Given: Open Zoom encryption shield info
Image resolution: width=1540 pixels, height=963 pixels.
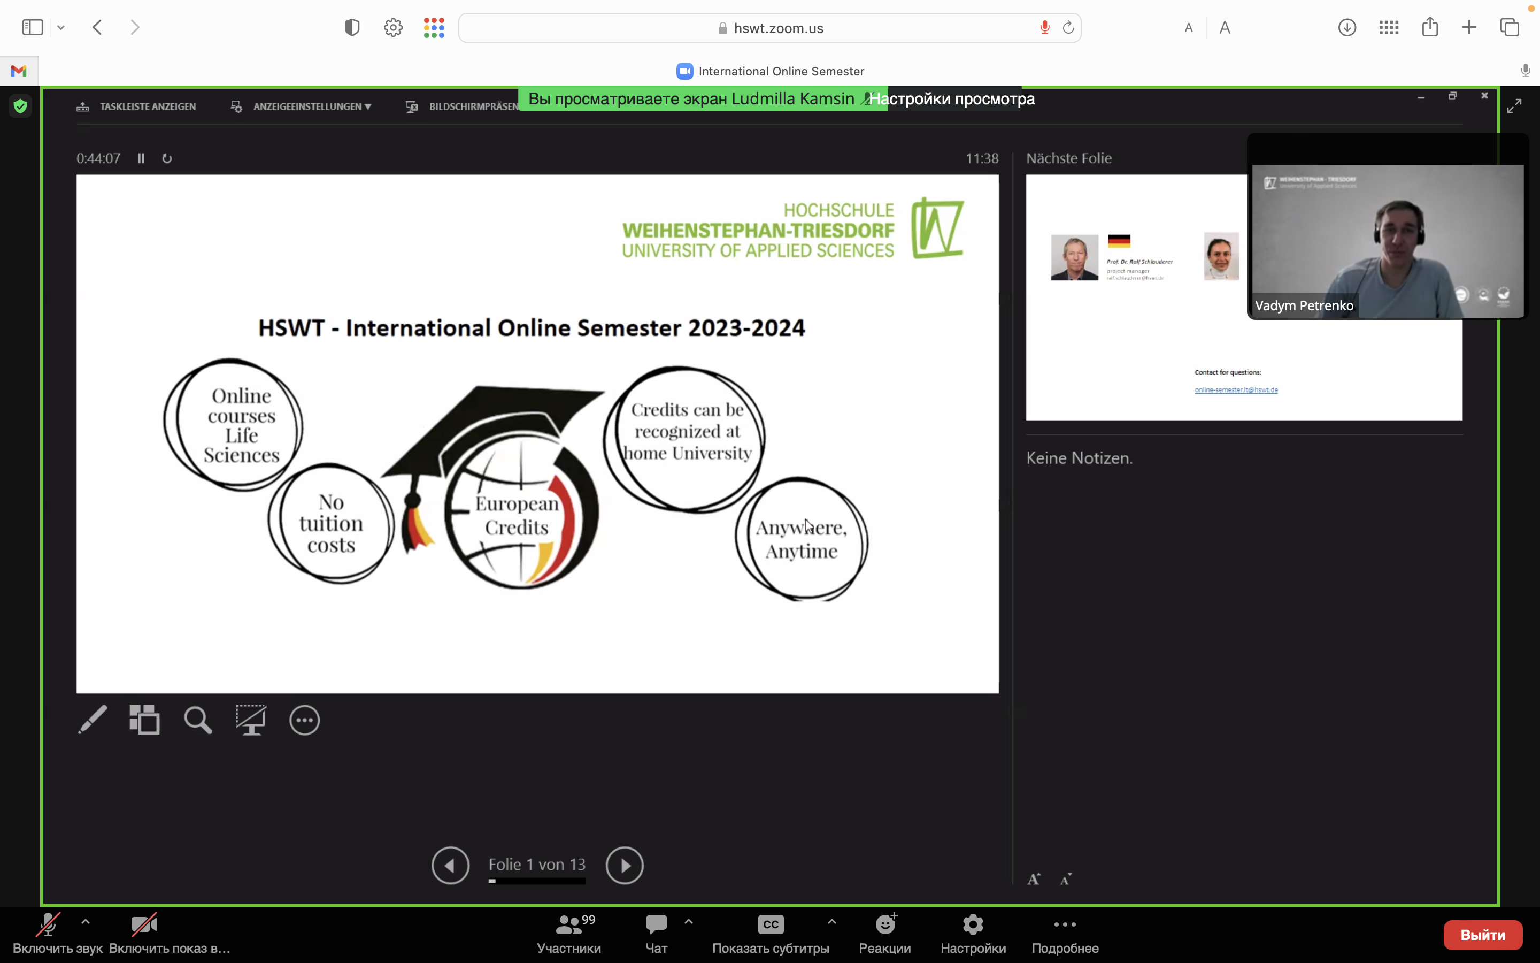Looking at the screenshot, I should [20, 106].
